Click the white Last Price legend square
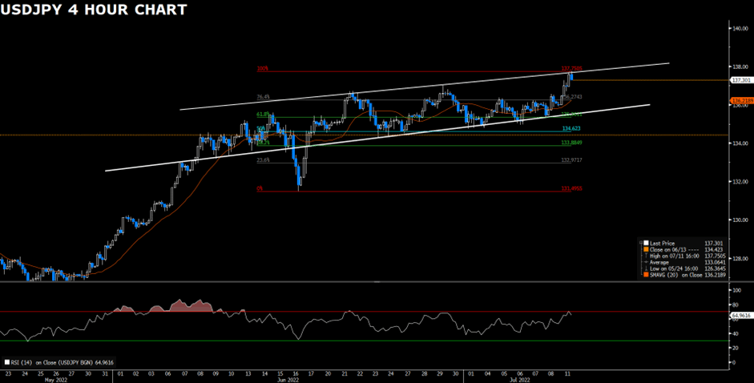The image size is (754, 383). tap(645, 243)
